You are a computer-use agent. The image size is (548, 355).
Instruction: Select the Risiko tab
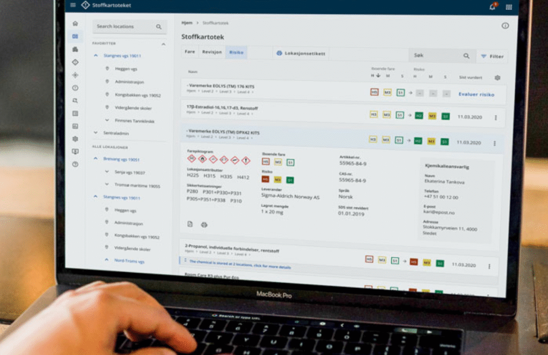[236, 52]
